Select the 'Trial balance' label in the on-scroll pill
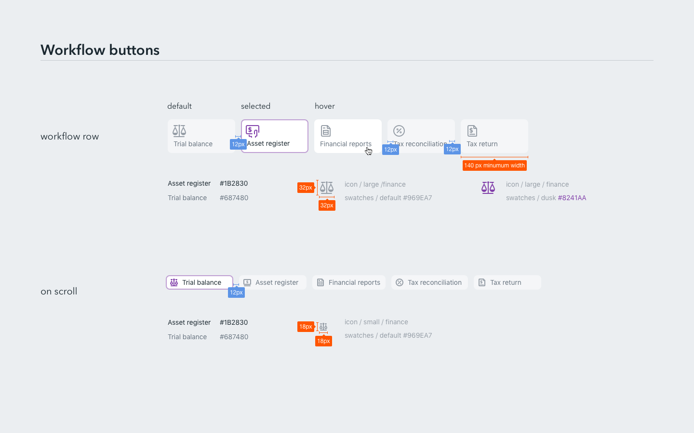Image resolution: width=694 pixels, height=433 pixels. (x=201, y=282)
